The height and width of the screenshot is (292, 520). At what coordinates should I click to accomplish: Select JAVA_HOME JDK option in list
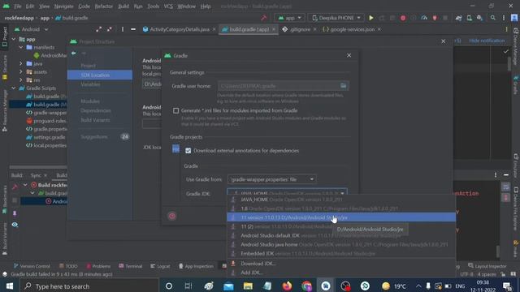pos(341,200)
